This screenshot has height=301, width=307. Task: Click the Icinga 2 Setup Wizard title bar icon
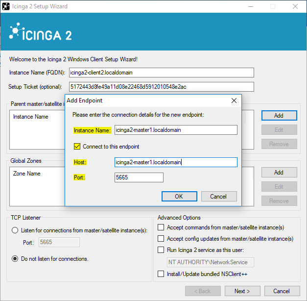pos(6,6)
